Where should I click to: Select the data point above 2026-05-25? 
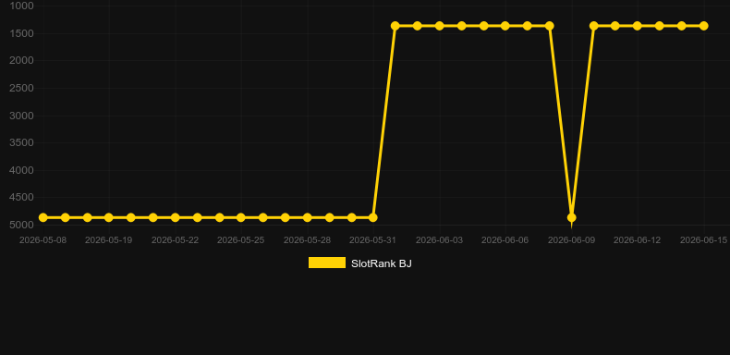coord(240,217)
